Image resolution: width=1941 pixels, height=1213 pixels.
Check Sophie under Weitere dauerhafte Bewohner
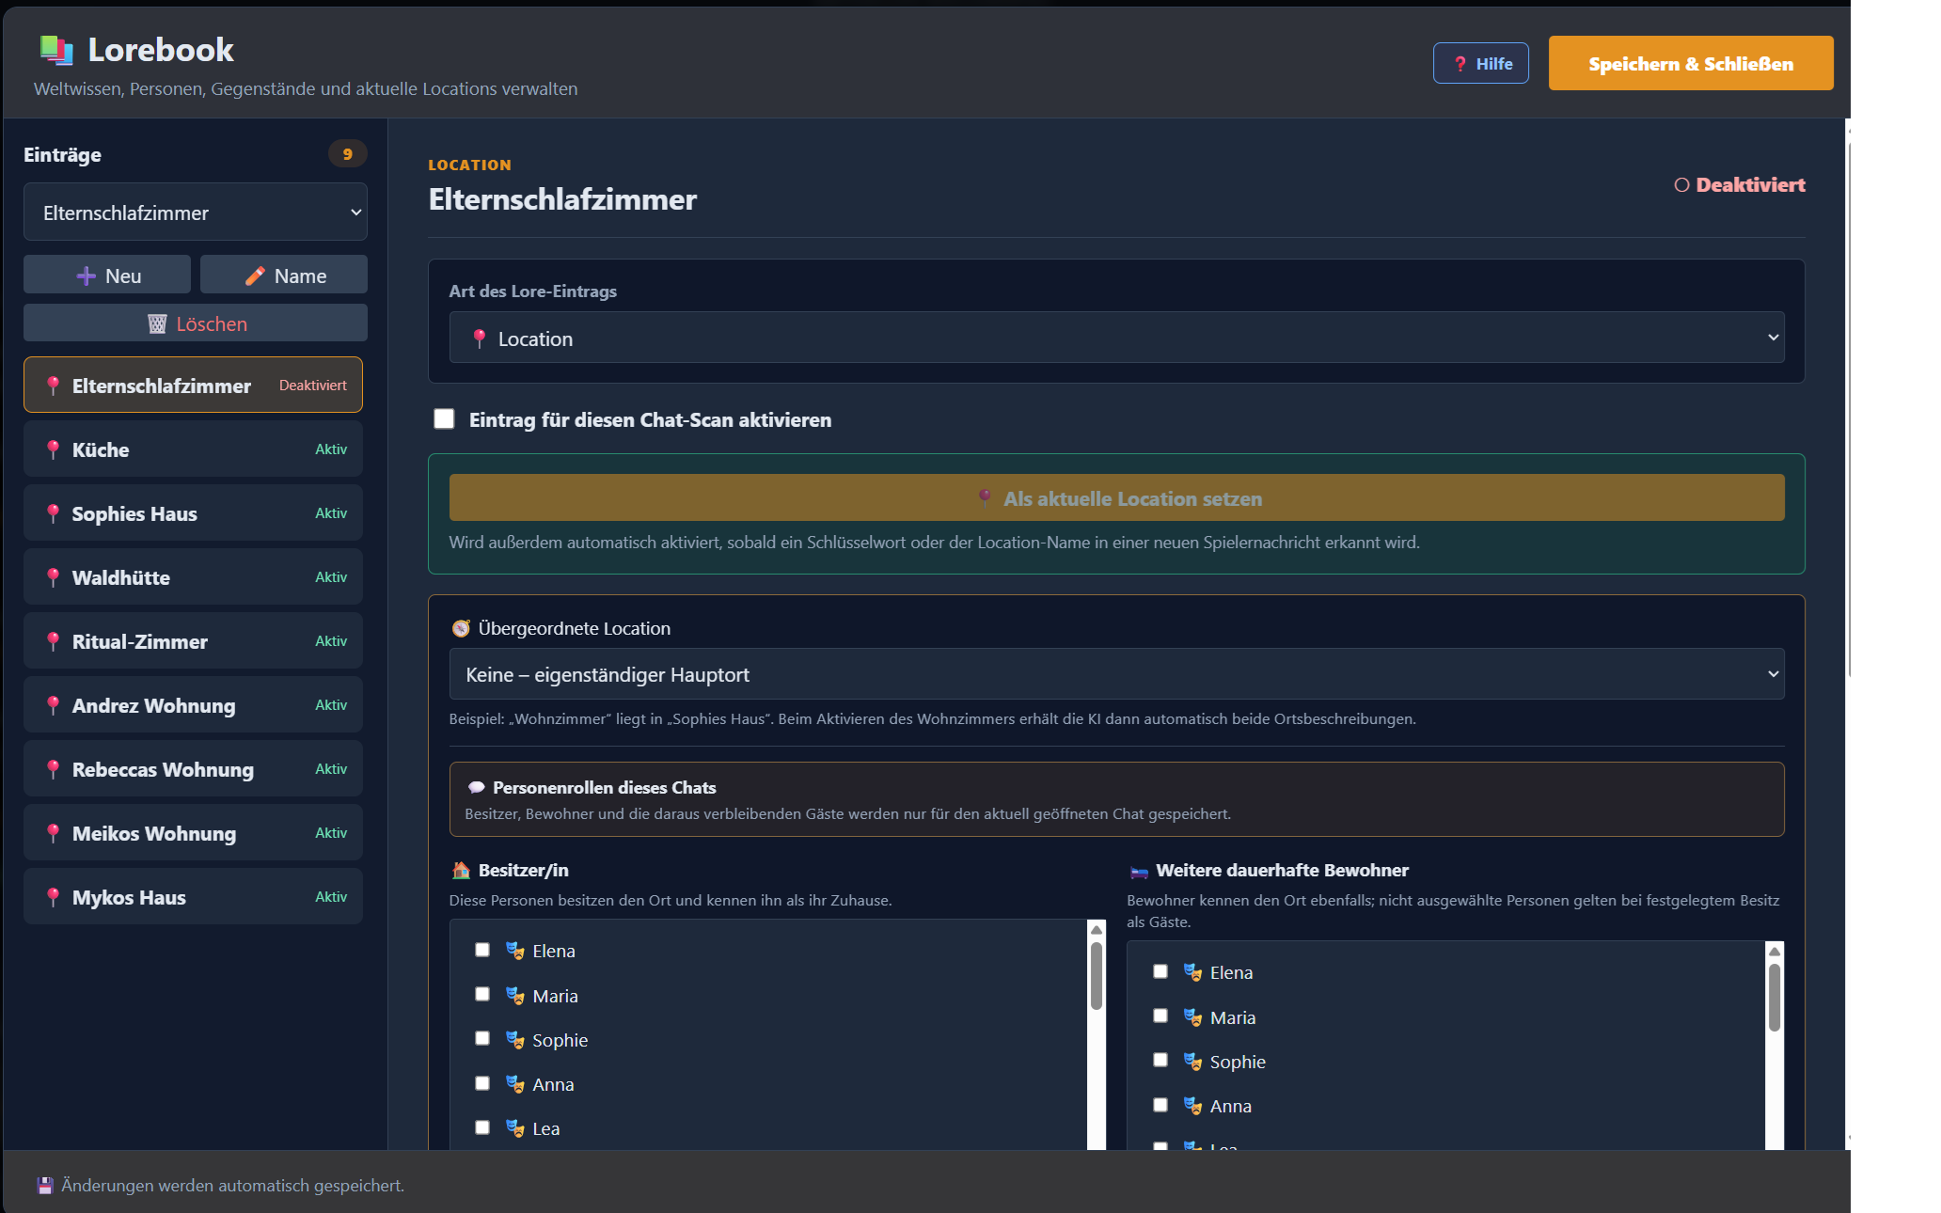(1160, 1060)
